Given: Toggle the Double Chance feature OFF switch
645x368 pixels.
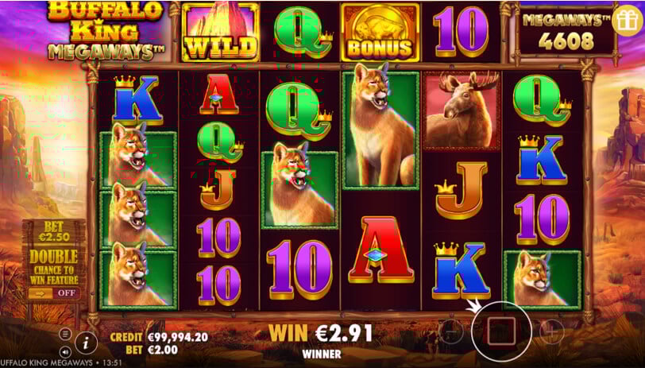Looking at the screenshot, I should (x=53, y=293).
